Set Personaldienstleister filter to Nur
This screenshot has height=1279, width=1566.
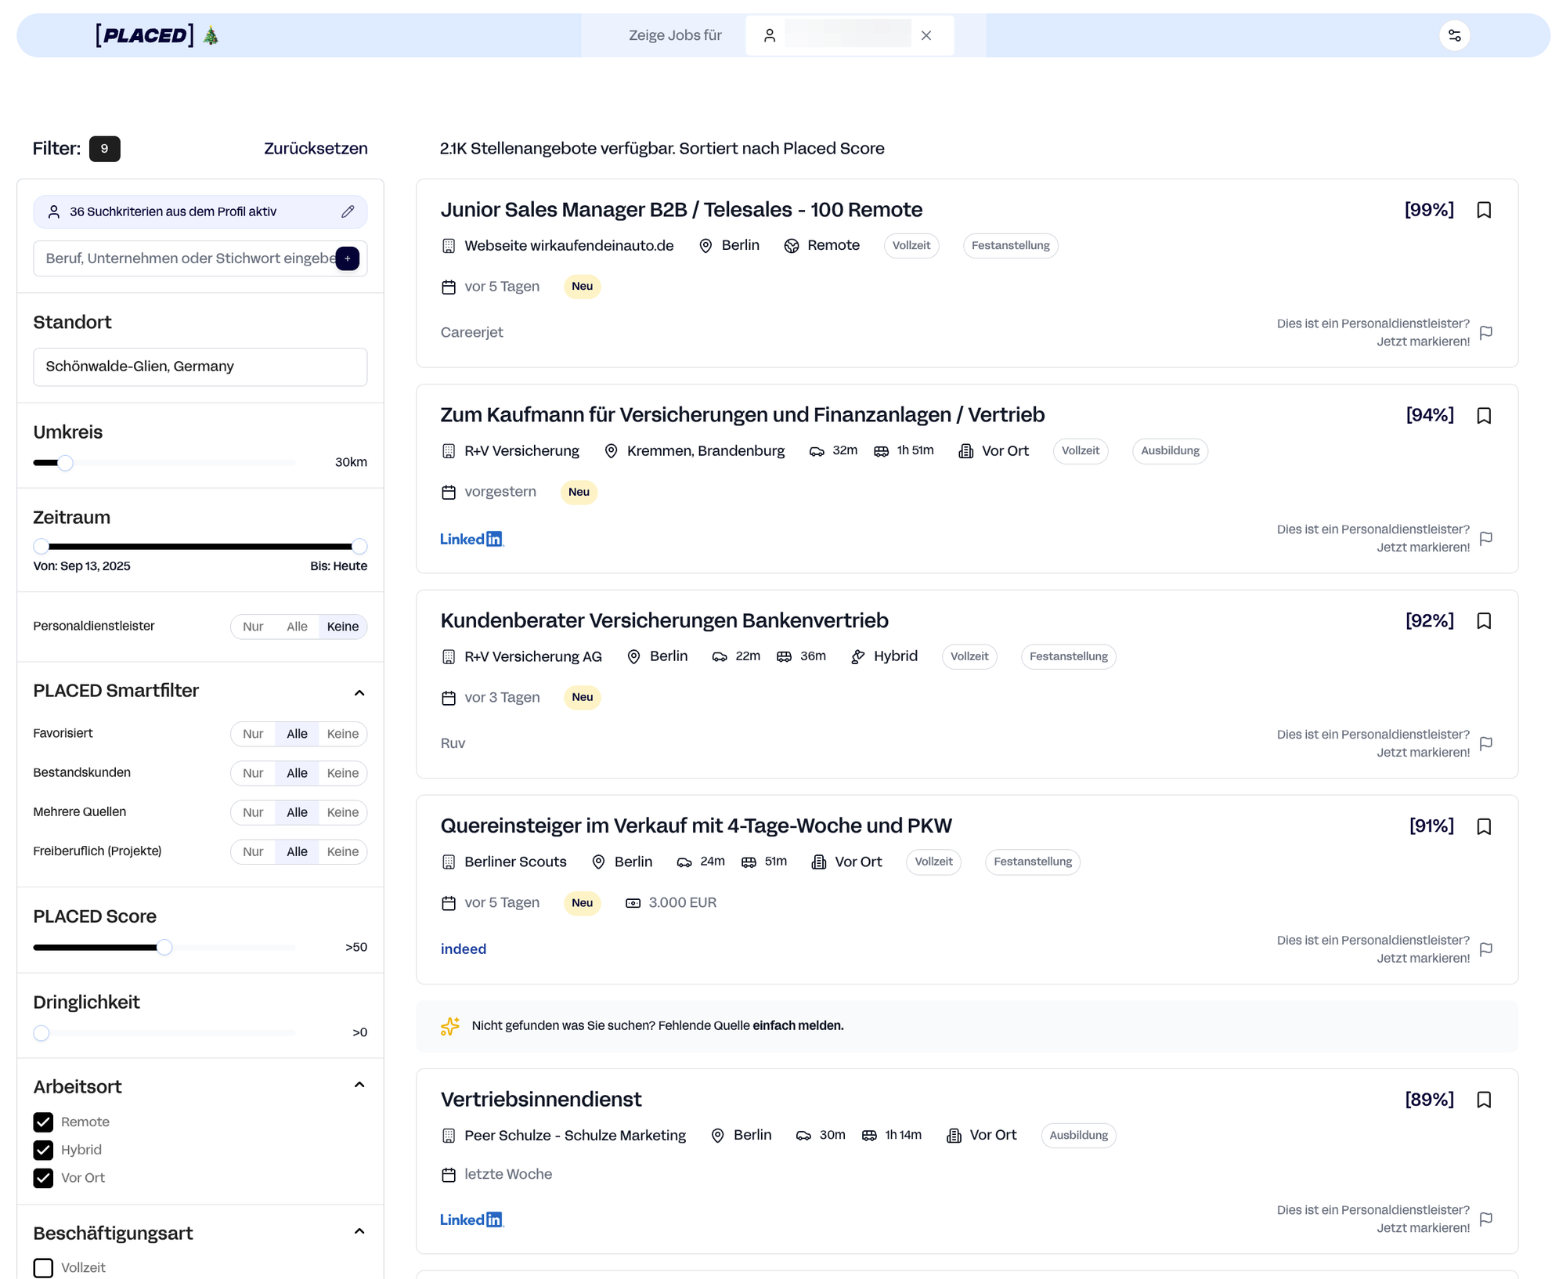click(x=253, y=627)
